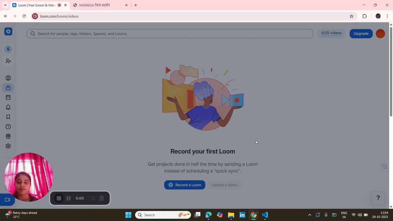Restart the recording with the redo icon
The height and width of the screenshot is (221, 393).
[x=93, y=198]
